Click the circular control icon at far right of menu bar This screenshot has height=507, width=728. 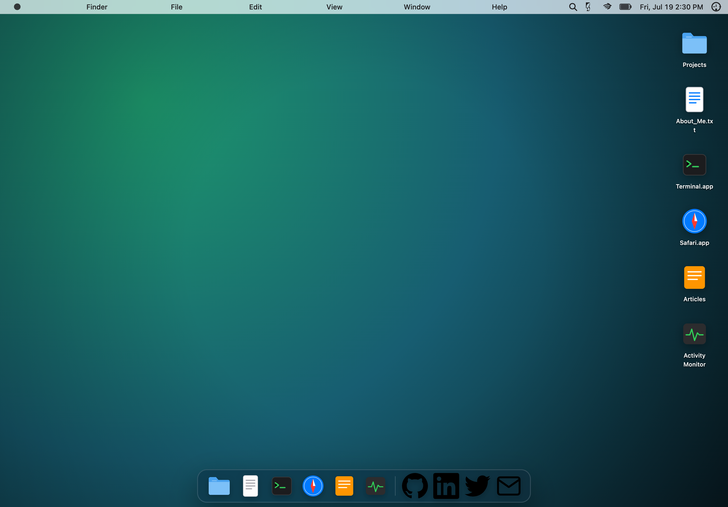716,7
